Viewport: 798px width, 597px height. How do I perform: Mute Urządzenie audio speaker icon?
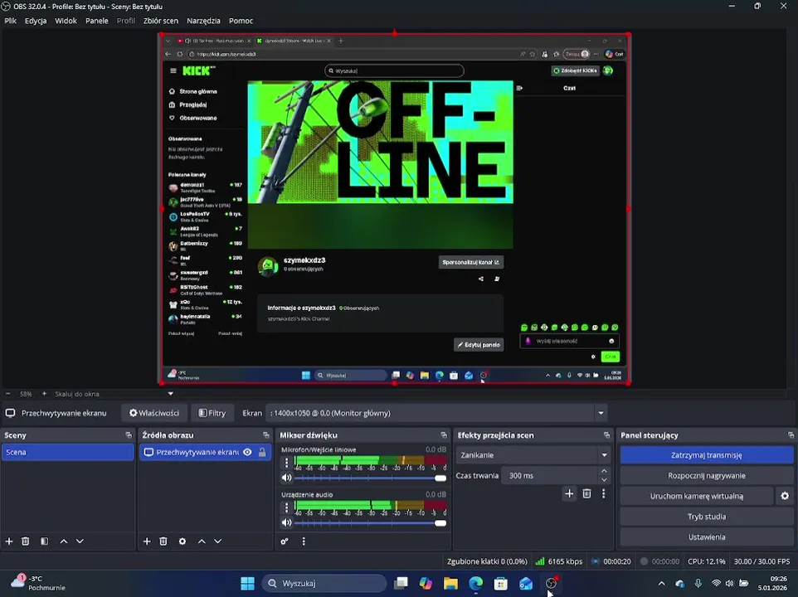coord(286,522)
